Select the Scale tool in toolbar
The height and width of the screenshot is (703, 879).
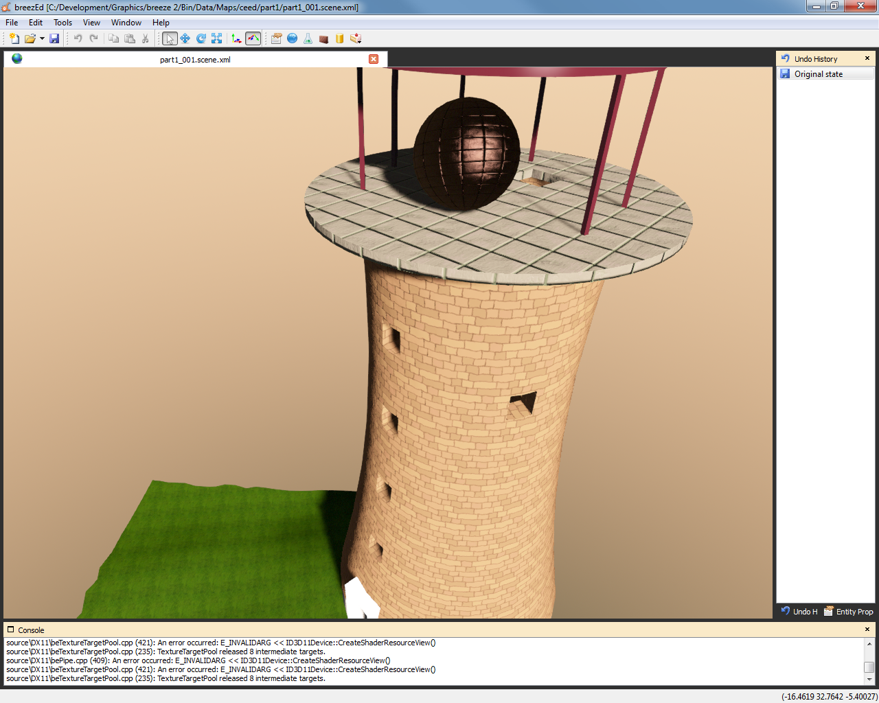click(x=217, y=38)
